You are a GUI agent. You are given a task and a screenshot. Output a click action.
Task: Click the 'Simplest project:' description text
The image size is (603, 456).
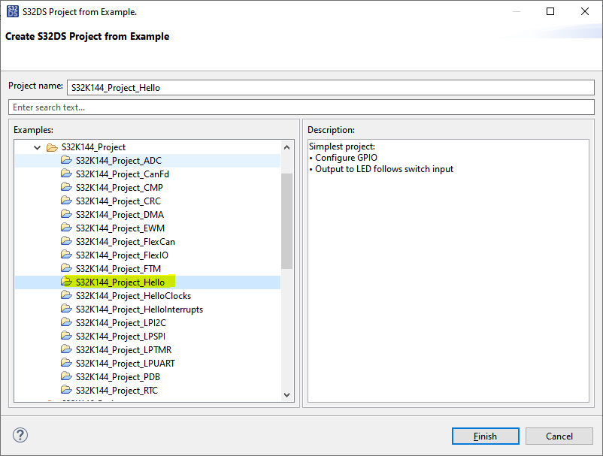(x=342, y=146)
